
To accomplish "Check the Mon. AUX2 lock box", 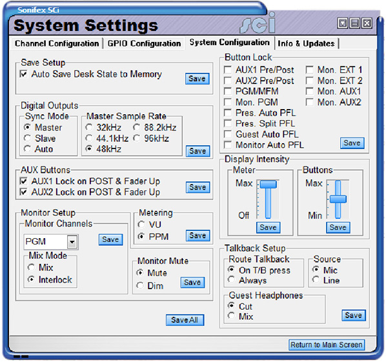I will tap(309, 102).
